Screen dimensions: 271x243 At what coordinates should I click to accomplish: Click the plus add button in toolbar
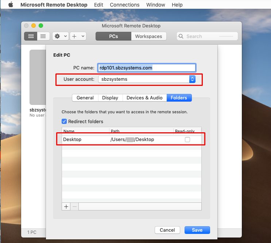[x=74, y=36]
